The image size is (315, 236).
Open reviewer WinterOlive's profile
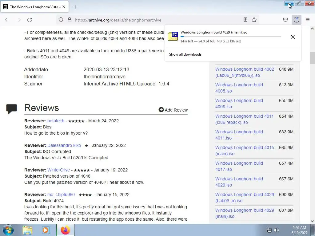point(58,170)
